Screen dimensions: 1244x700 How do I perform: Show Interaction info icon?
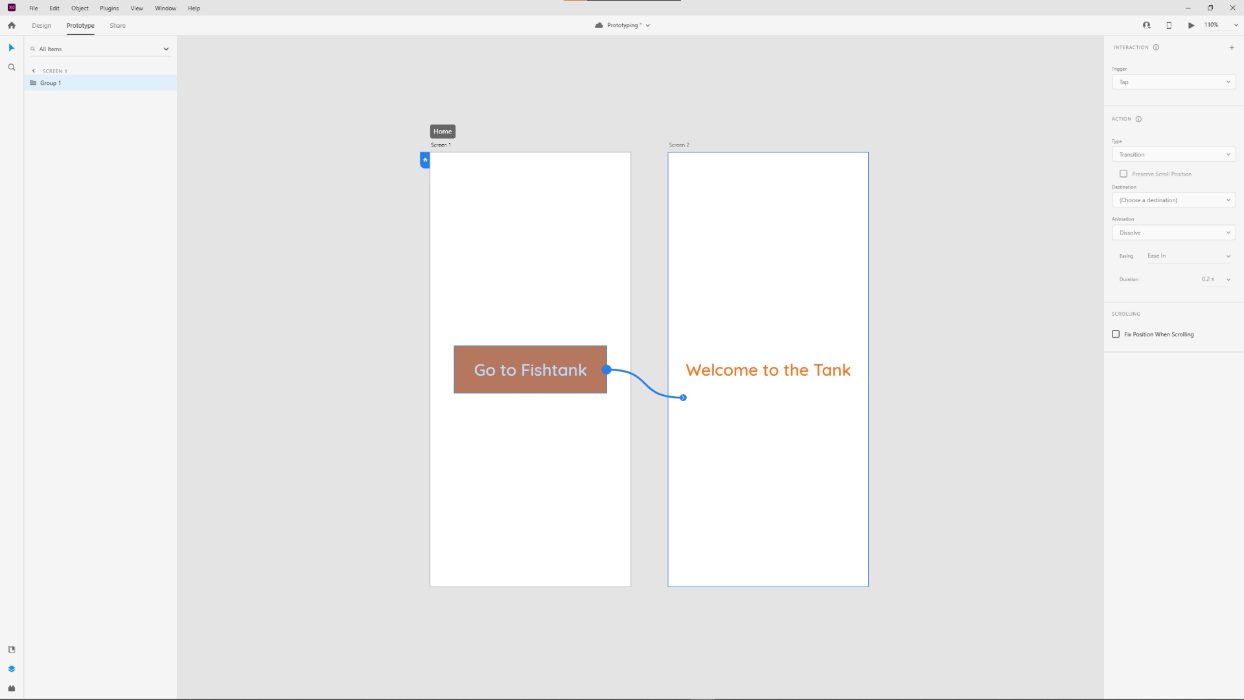tap(1156, 47)
